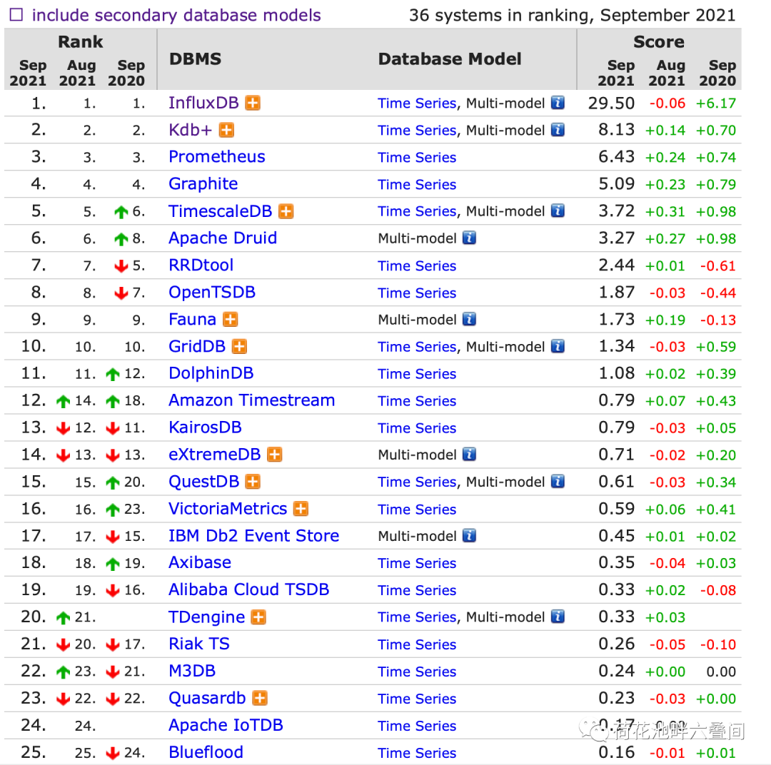Viewport: 771px width, 765px height.
Task: Click Time Series link in Prometheus row
Action: 417,157
